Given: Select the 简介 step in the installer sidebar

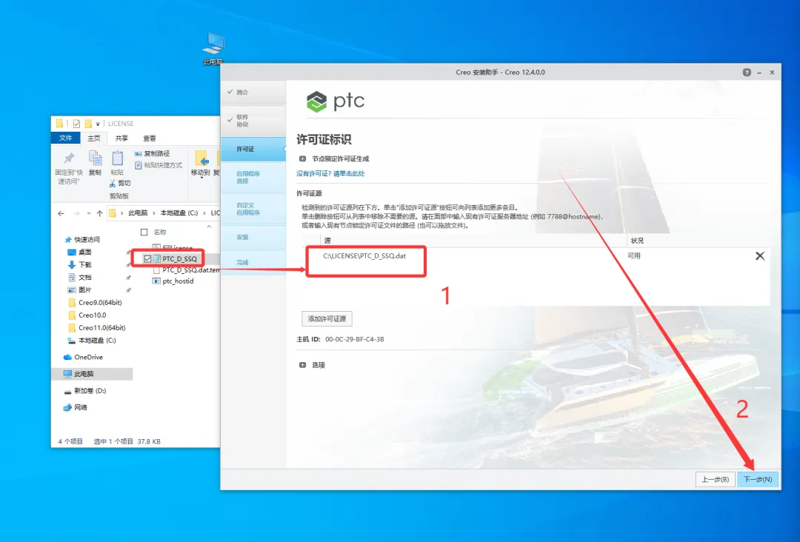Looking at the screenshot, I should click(253, 93).
